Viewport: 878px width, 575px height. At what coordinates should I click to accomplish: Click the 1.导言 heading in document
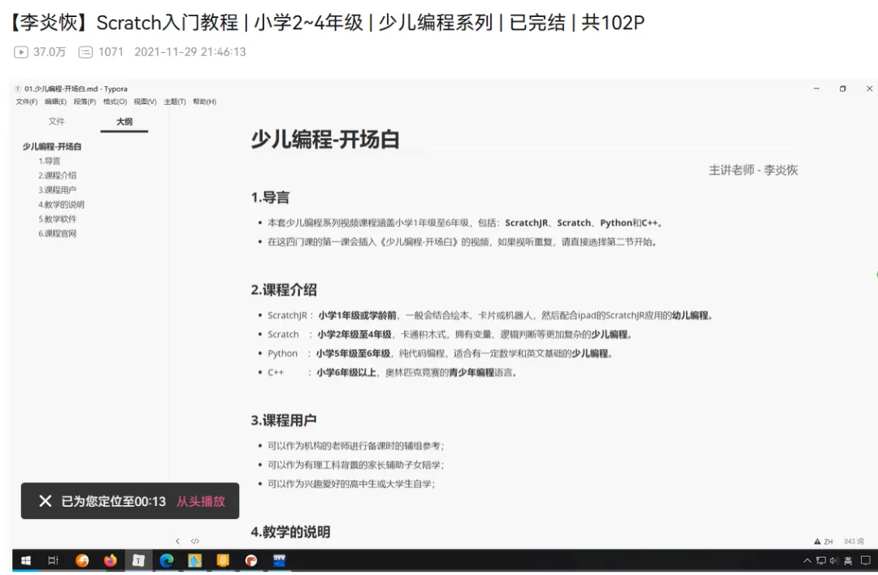point(271,197)
